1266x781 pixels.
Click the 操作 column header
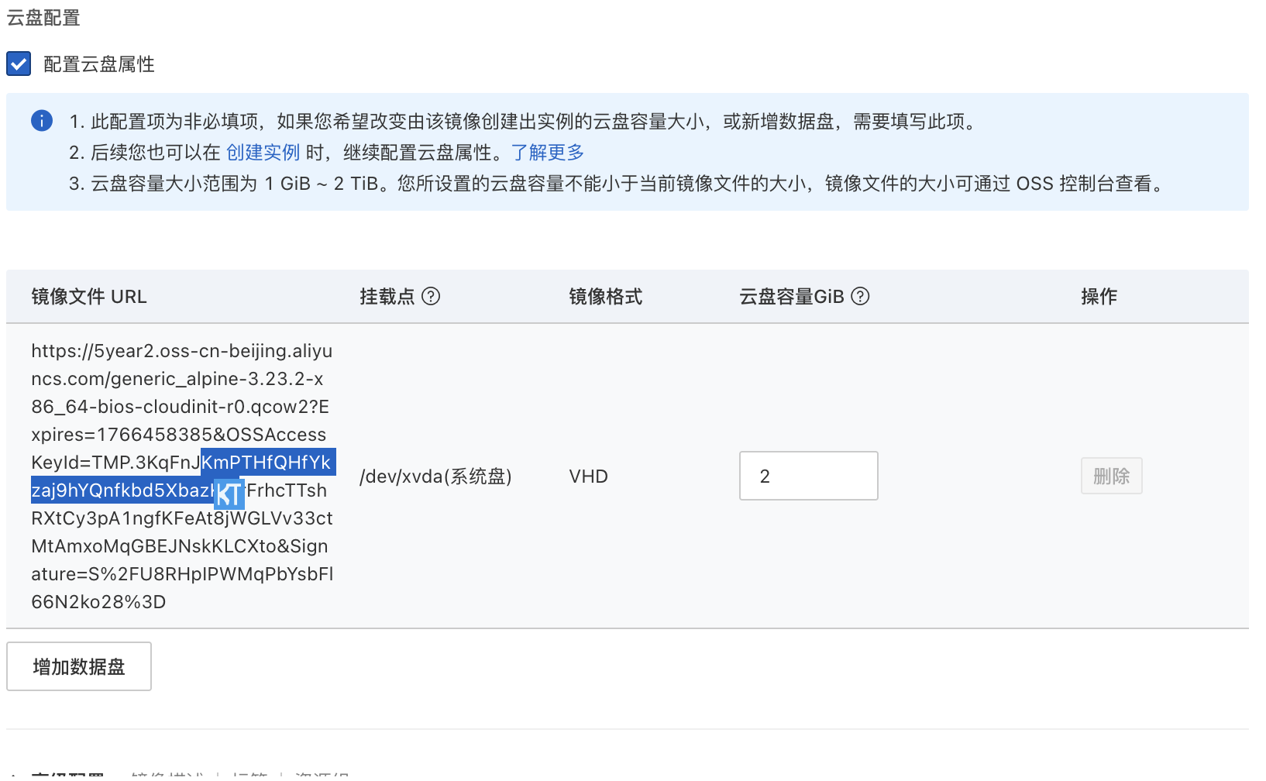(1098, 297)
